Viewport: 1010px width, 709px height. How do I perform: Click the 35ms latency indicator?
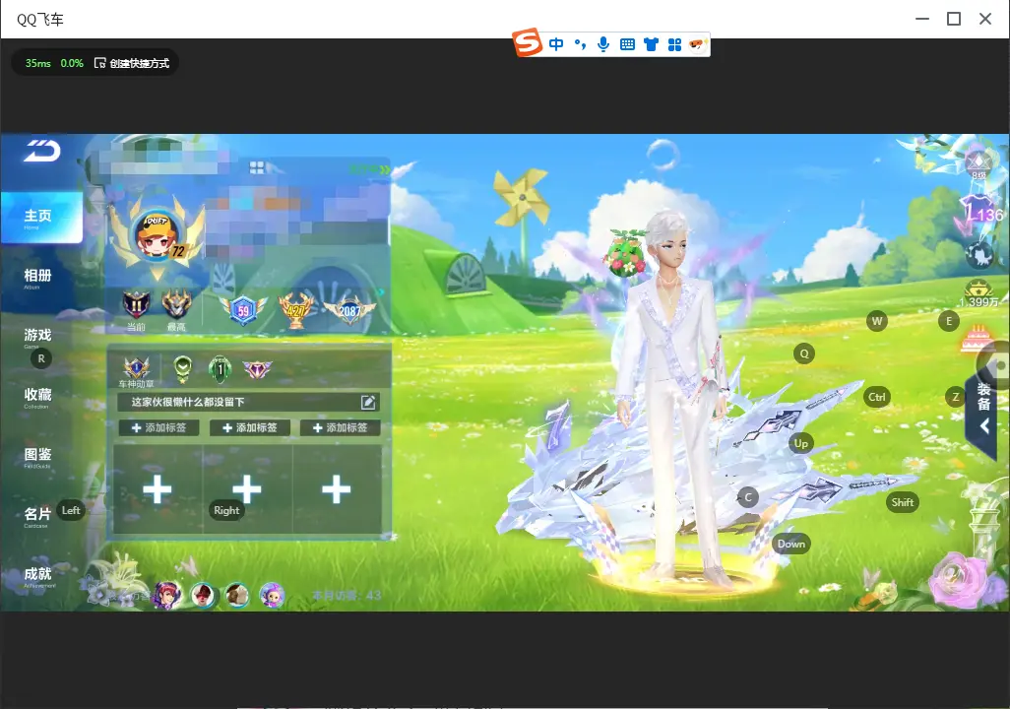[38, 63]
